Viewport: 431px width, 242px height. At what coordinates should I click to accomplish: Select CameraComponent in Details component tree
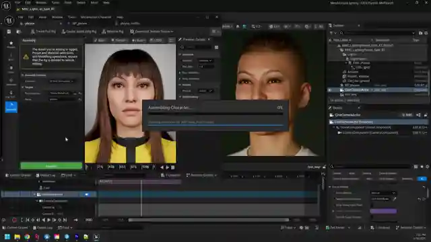(370, 132)
